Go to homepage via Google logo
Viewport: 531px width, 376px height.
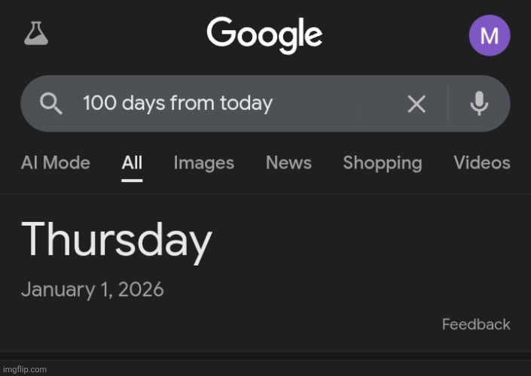[x=264, y=35]
